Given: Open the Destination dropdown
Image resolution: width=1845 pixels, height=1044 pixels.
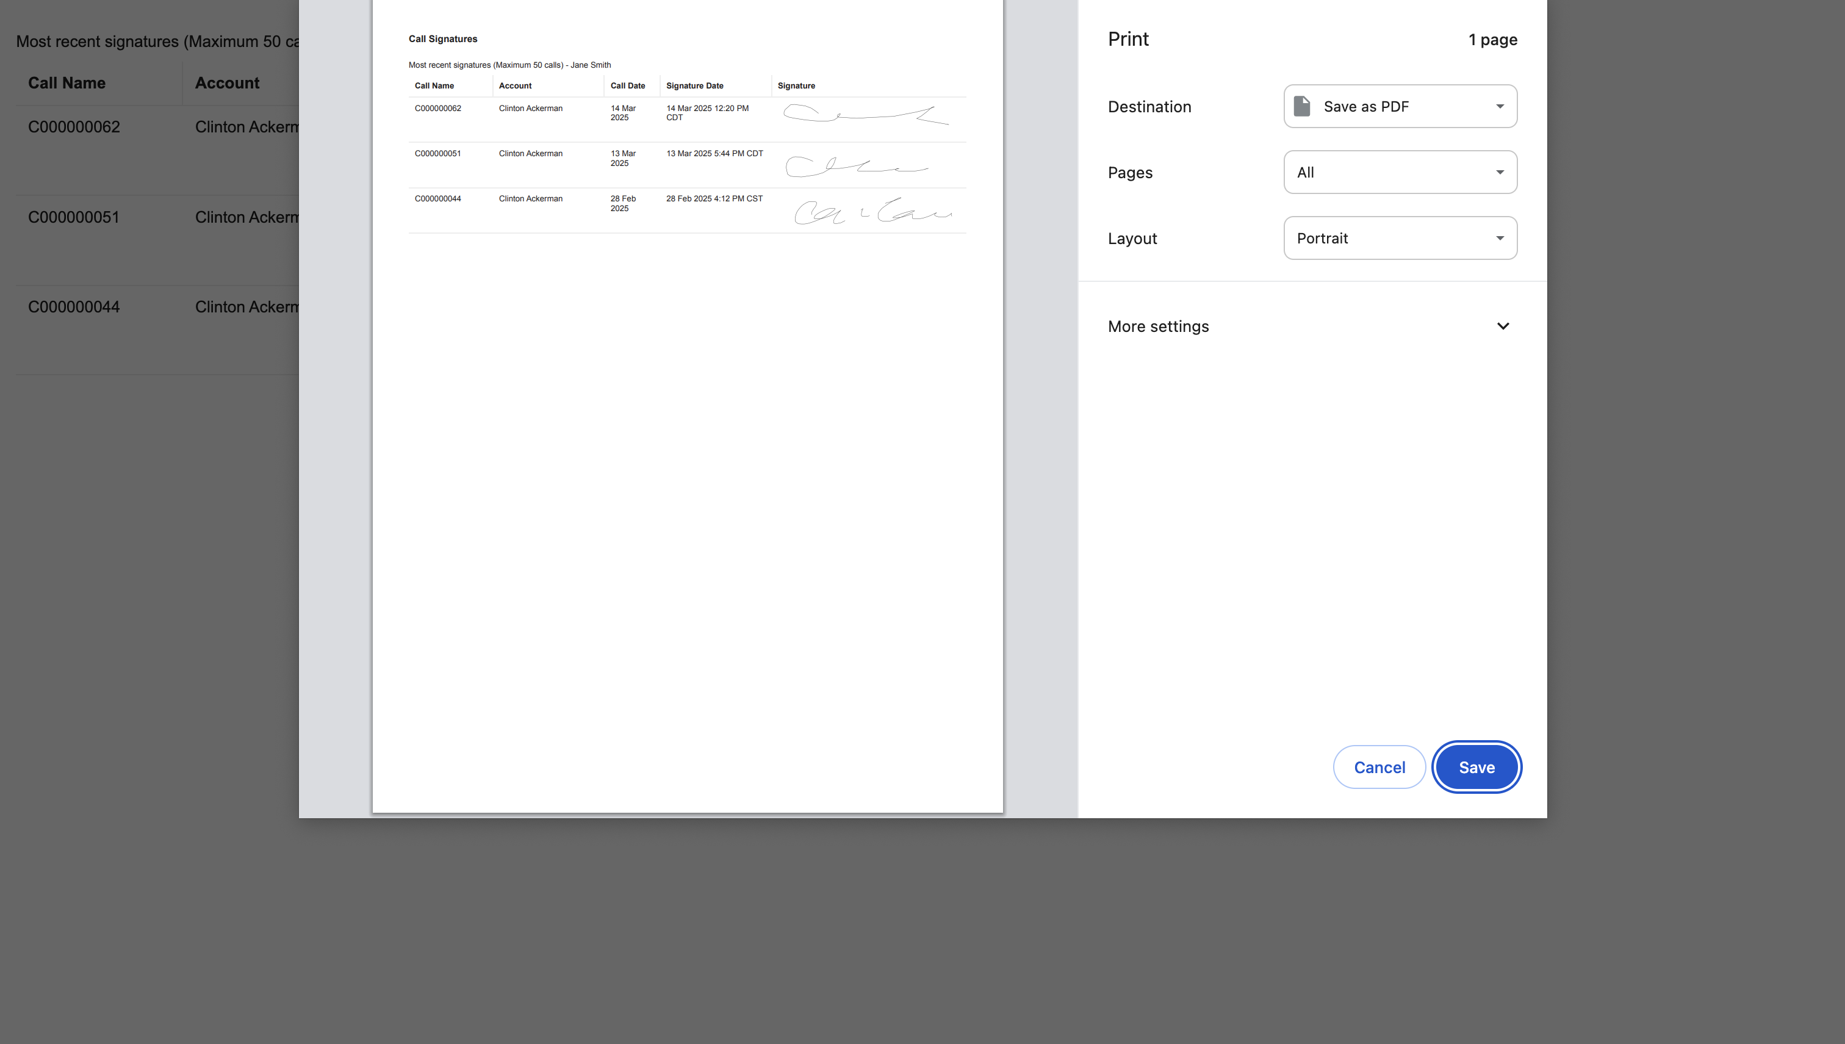Looking at the screenshot, I should [x=1399, y=106].
